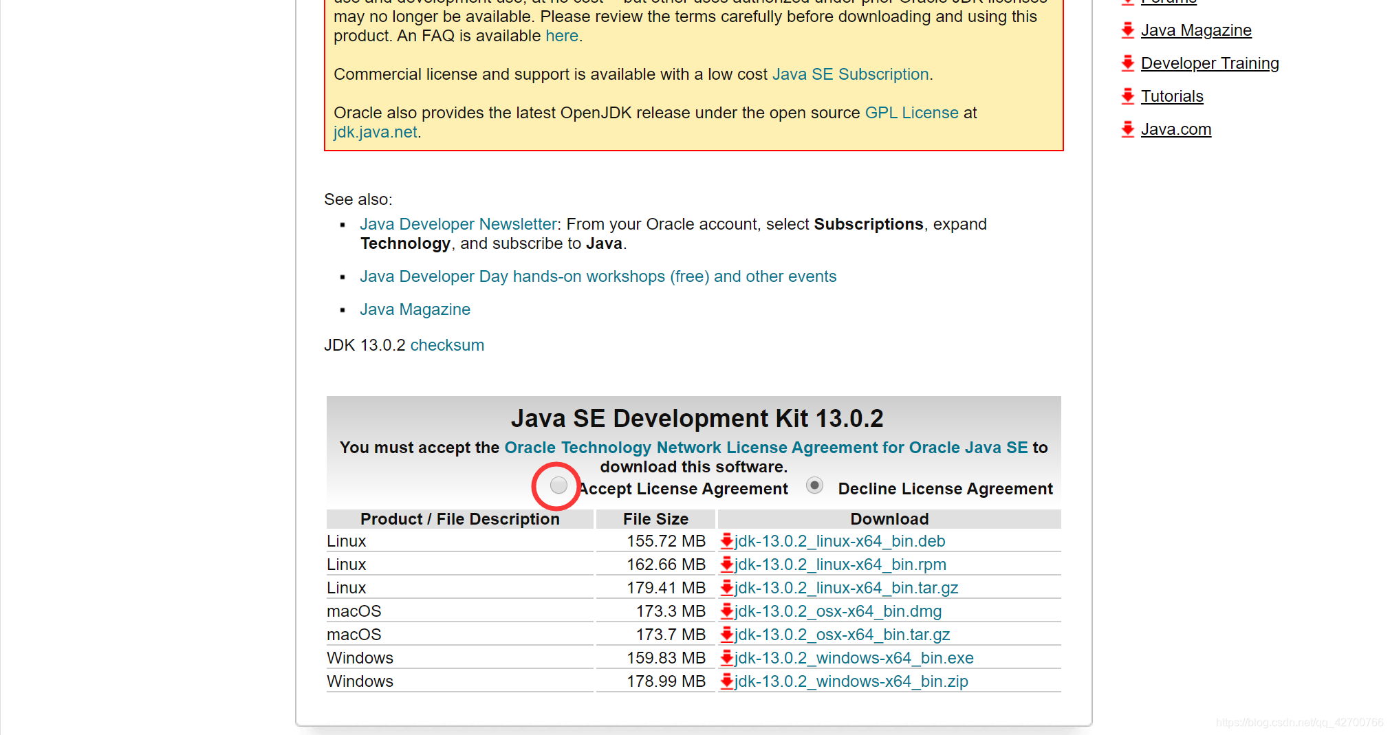Open the FAQ 'here' link
This screenshot has height=735, width=1390.
pyautogui.click(x=562, y=36)
